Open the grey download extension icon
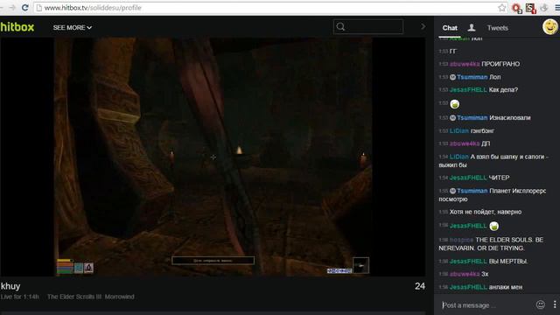This screenshot has height=315, width=560. coord(544,8)
